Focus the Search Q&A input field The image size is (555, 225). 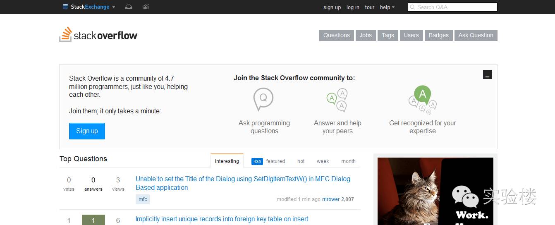[452, 7]
